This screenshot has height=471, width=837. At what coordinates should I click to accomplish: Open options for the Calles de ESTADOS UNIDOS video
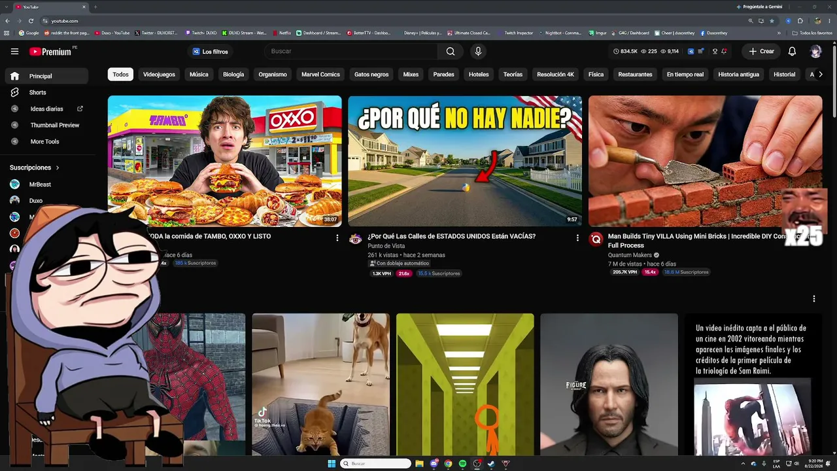click(x=577, y=237)
